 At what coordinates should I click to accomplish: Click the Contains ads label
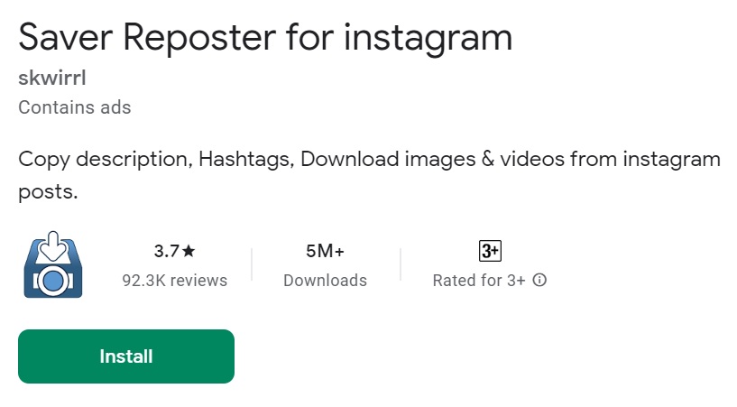pyautogui.click(x=75, y=107)
